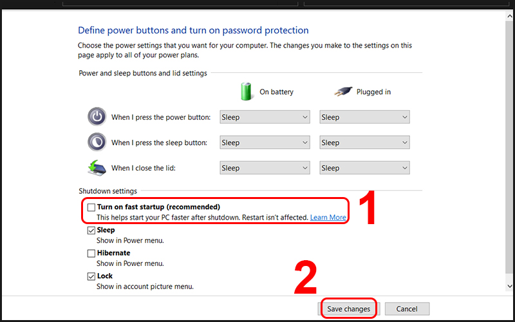The image size is (515, 322).
Task: Click the power plug icon
Action: click(343, 91)
